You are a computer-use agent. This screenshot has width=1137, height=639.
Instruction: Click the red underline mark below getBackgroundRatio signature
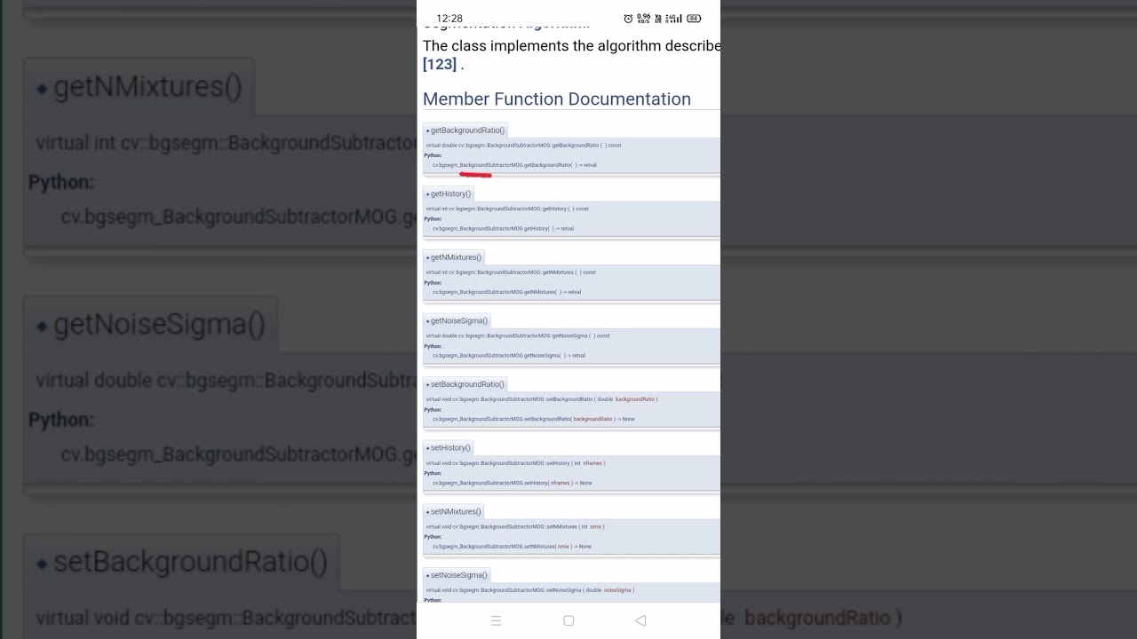point(475,175)
